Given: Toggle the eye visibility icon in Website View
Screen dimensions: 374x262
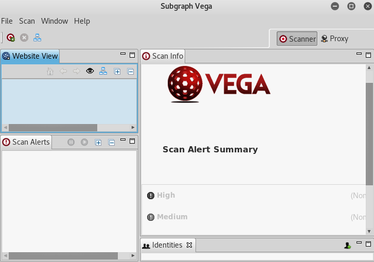Looking at the screenshot, I should pyautogui.click(x=90, y=72).
